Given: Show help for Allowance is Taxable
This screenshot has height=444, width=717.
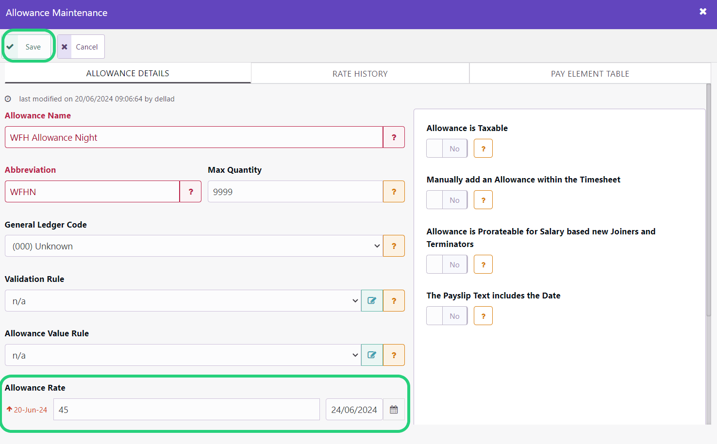Looking at the screenshot, I should coord(483,148).
